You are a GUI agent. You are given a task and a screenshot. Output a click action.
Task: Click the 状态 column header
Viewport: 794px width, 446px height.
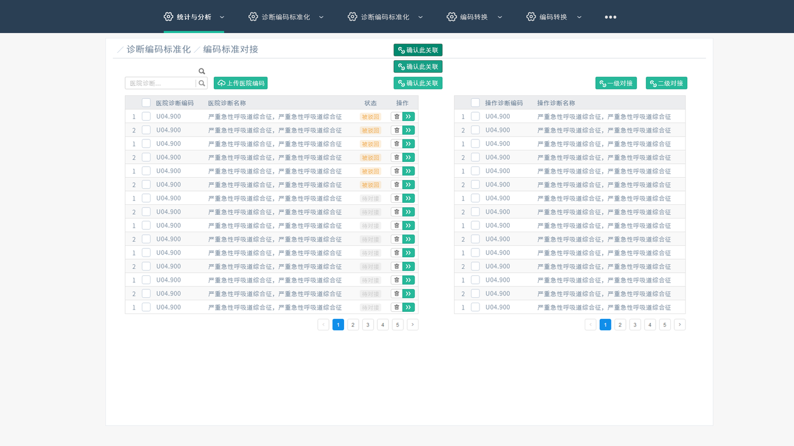click(371, 103)
